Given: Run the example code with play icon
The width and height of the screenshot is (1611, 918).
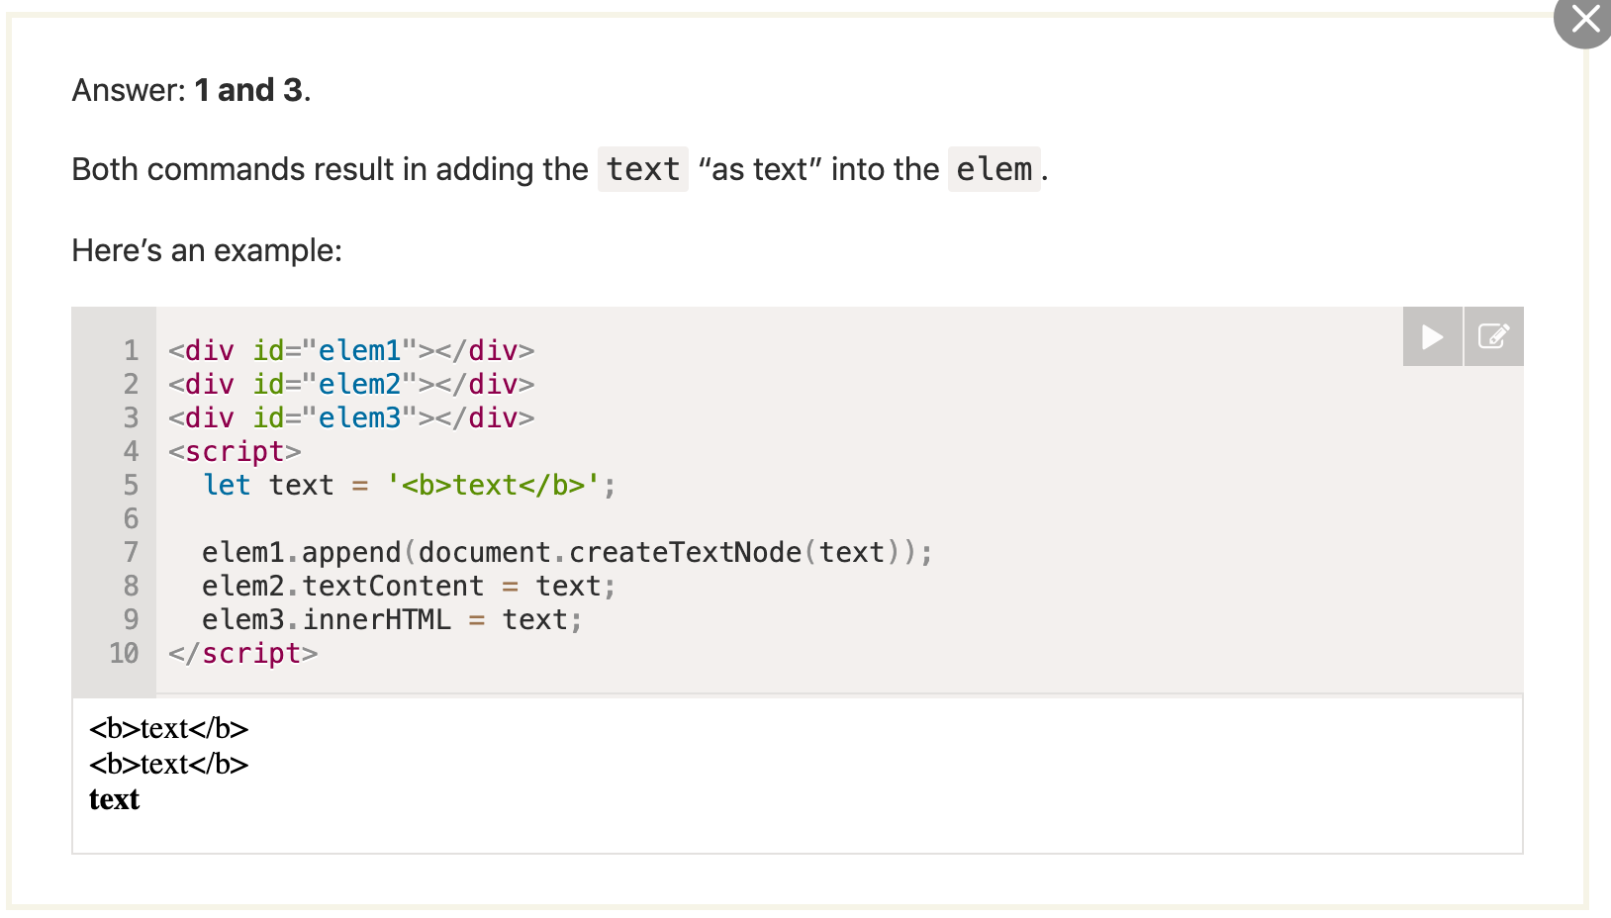Looking at the screenshot, I should click(x=1432, y=336).
